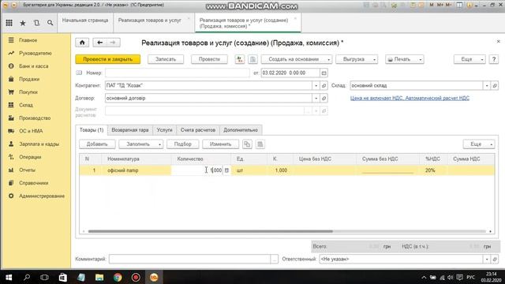Open the sections menu grid icon

coord(9,23)
